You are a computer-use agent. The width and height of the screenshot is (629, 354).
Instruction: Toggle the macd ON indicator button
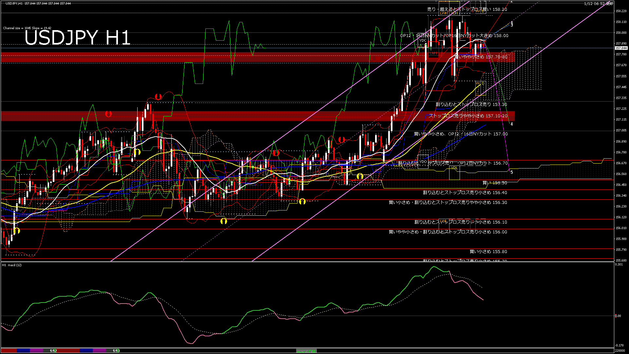[x=306, y=351]
